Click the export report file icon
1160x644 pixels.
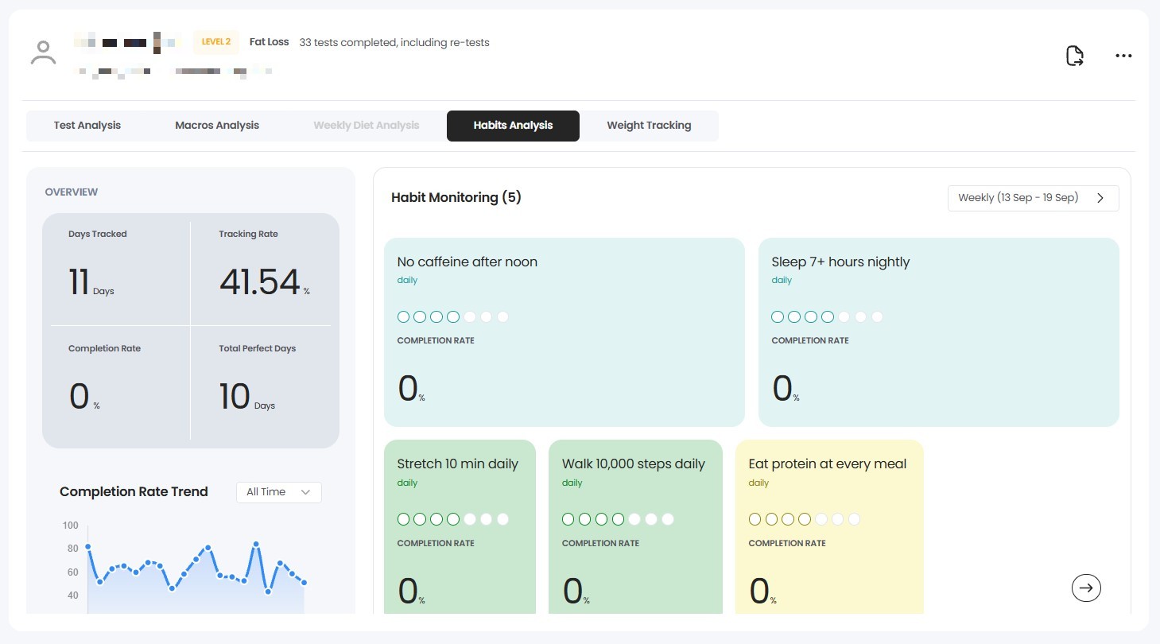(x=1074, y=56)
